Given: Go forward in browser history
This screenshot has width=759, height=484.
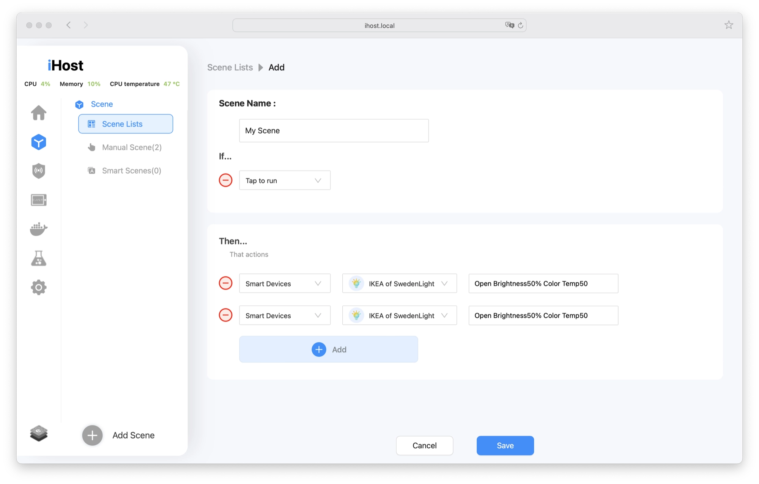Looking at the screenshot, I should pos(86,25).
